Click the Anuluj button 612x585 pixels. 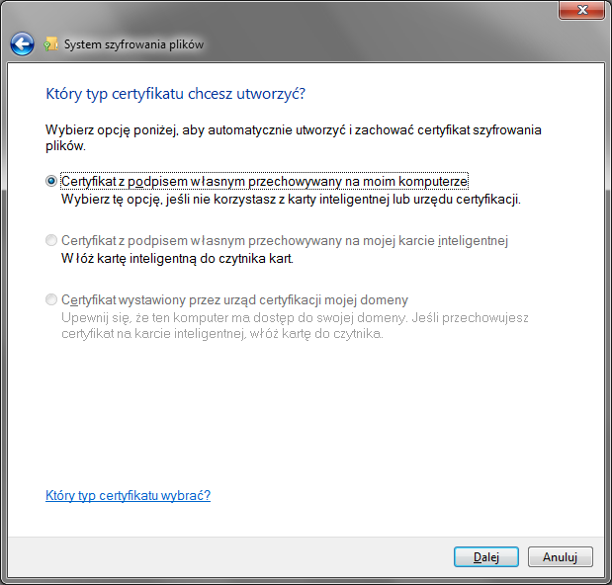560,557
